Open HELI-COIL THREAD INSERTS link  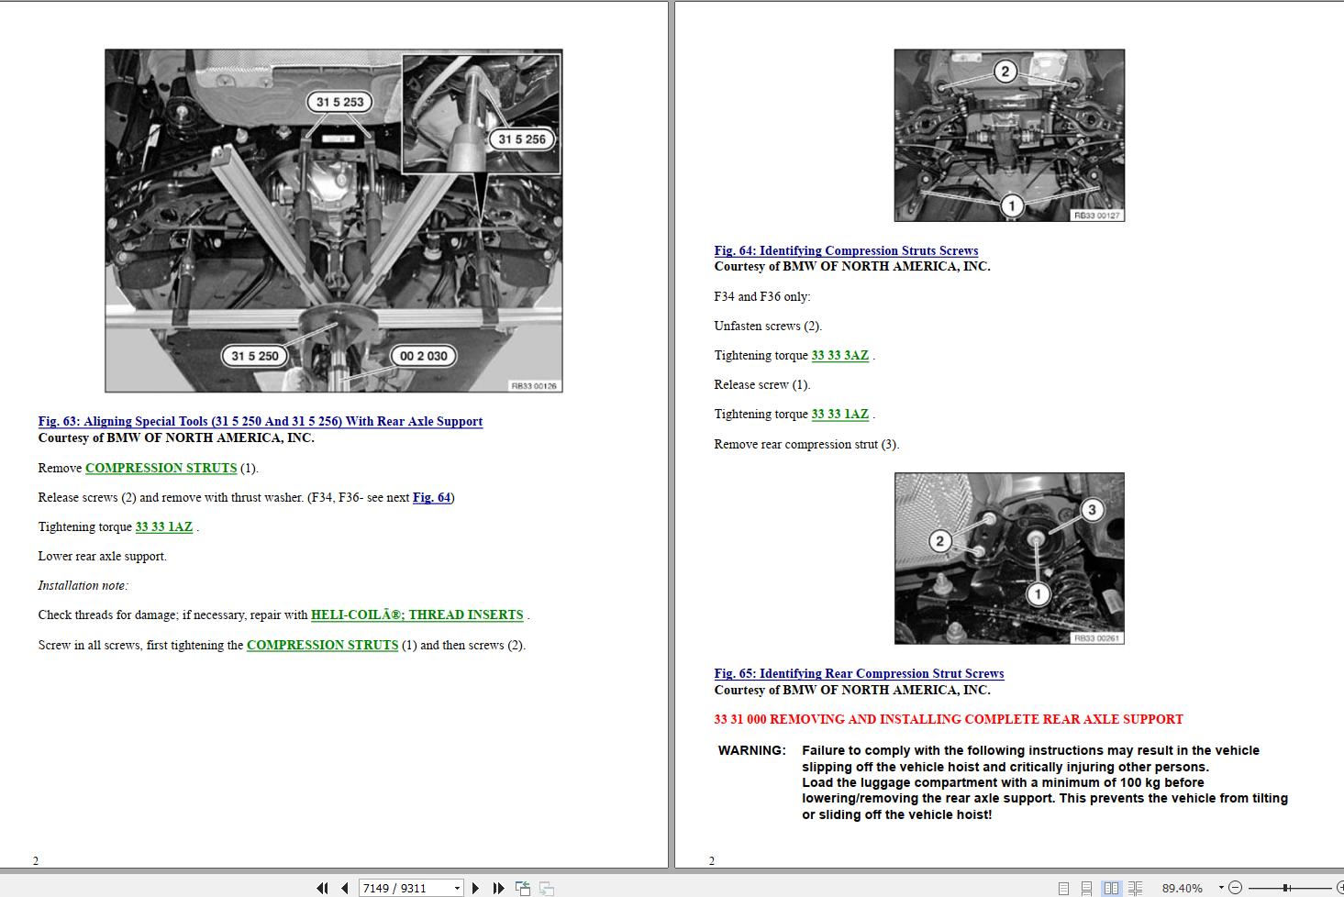pos(417,615)
